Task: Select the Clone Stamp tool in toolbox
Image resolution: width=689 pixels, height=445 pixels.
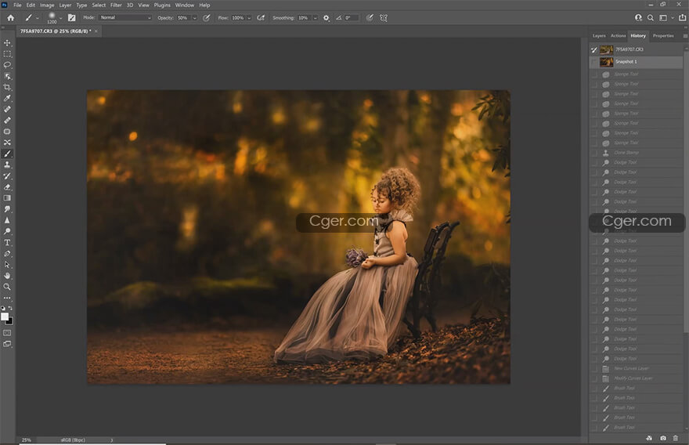Action: pos(7,165)
